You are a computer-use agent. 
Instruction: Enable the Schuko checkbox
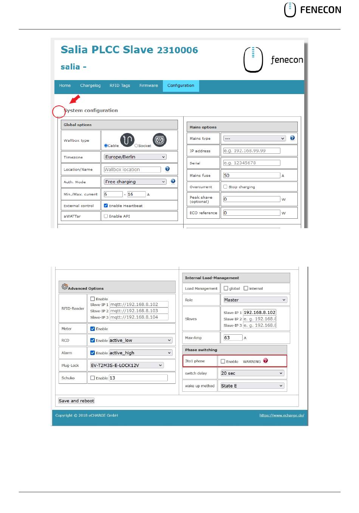[93, 378]
